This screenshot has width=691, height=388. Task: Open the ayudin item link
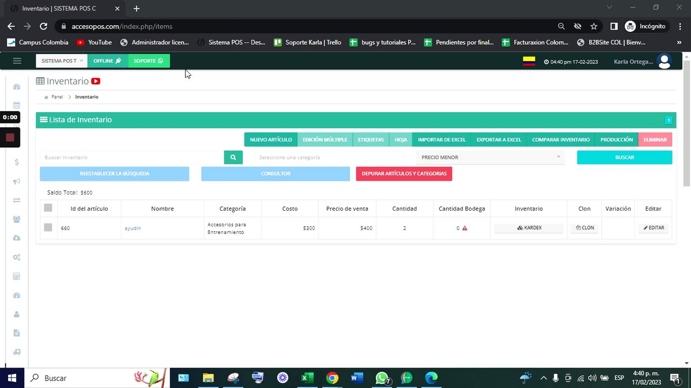133,228
